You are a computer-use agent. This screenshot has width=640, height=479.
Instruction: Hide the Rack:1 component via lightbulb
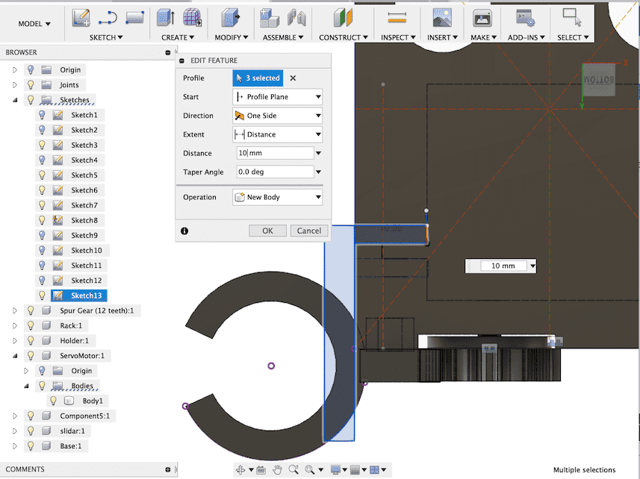31,325
